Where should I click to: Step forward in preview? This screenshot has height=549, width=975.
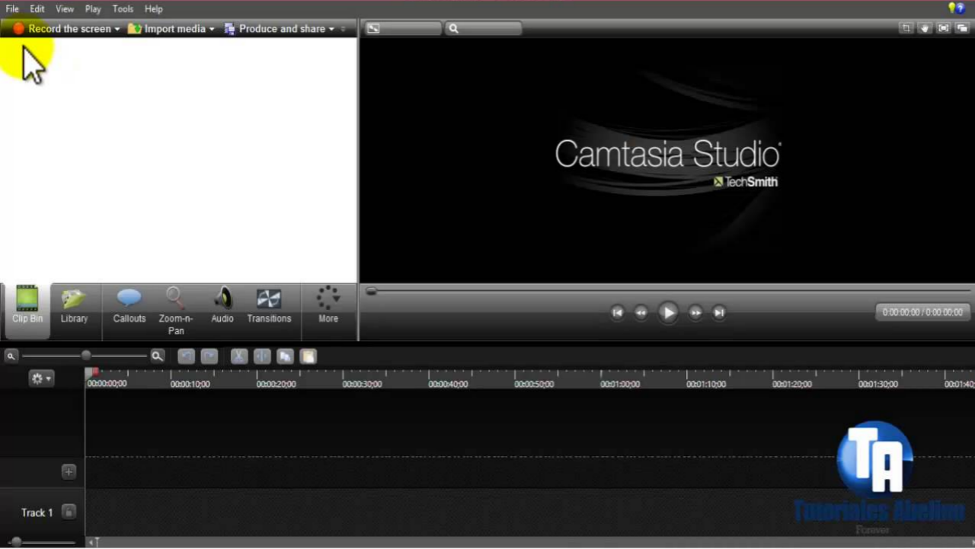[695, 312]
